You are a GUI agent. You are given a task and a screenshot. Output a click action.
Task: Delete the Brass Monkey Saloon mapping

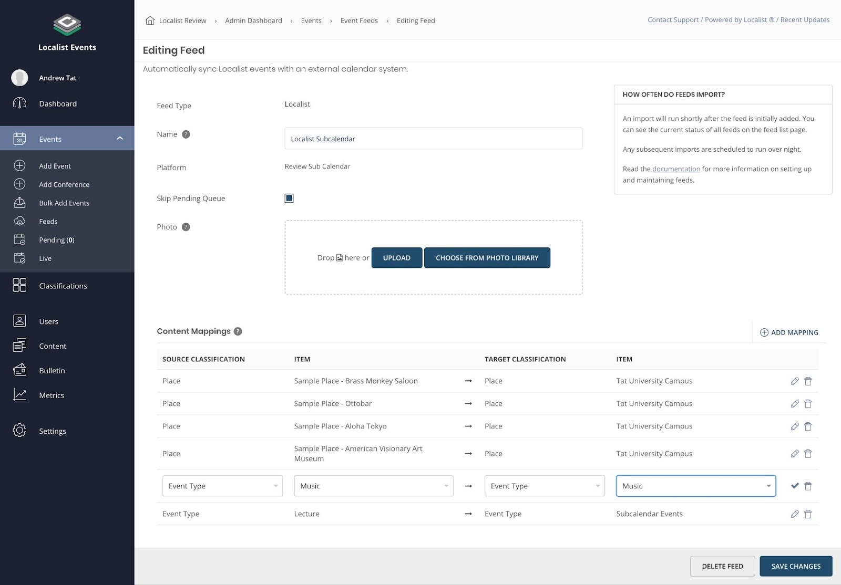808,381
